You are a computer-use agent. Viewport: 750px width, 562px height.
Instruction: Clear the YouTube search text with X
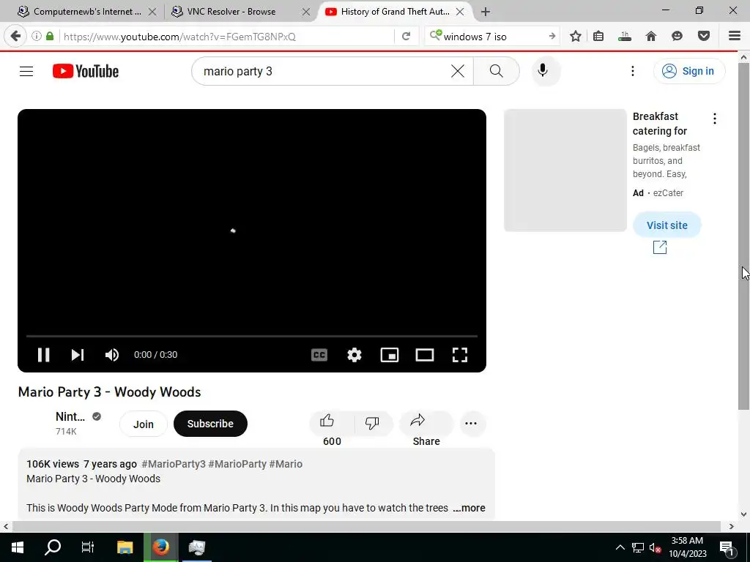click(x=458, y=71)
